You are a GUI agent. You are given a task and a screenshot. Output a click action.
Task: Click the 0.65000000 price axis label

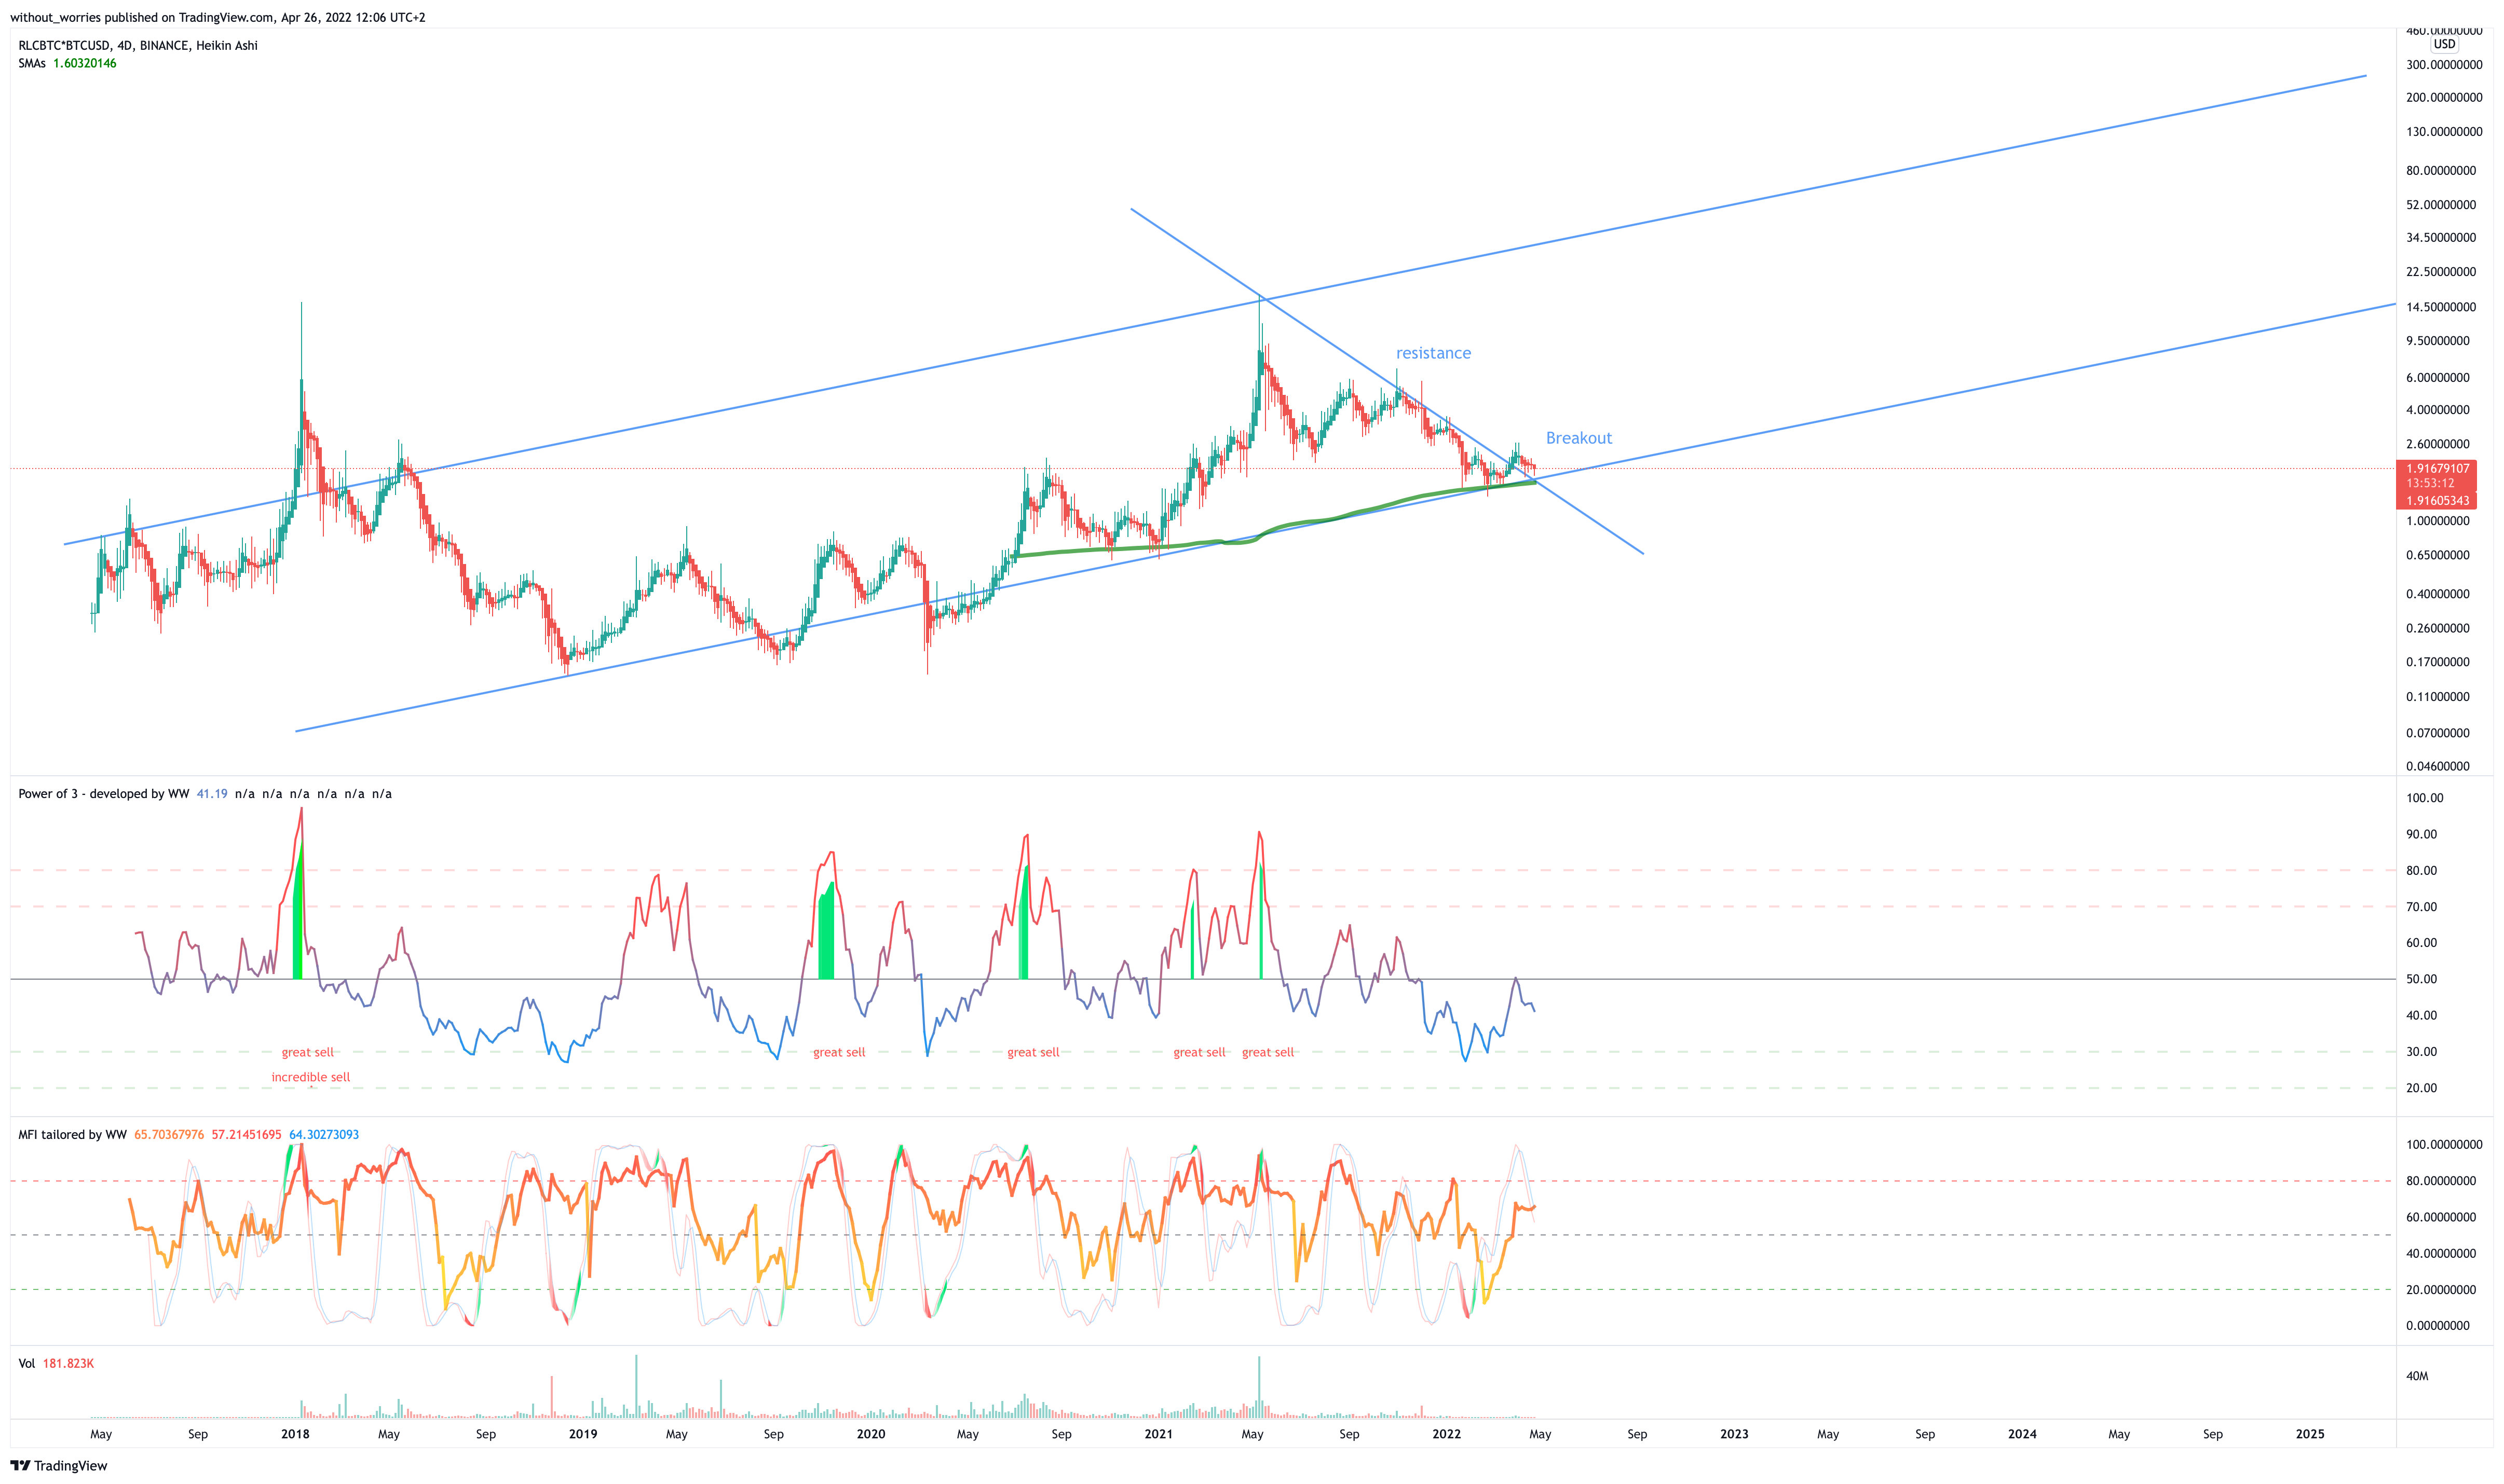(x=2438, y=555)
